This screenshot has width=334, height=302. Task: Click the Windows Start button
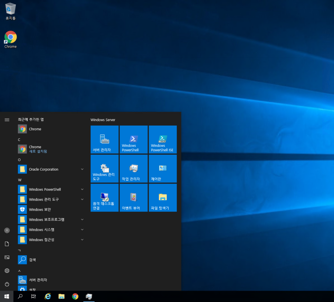[x=7, y=296]
